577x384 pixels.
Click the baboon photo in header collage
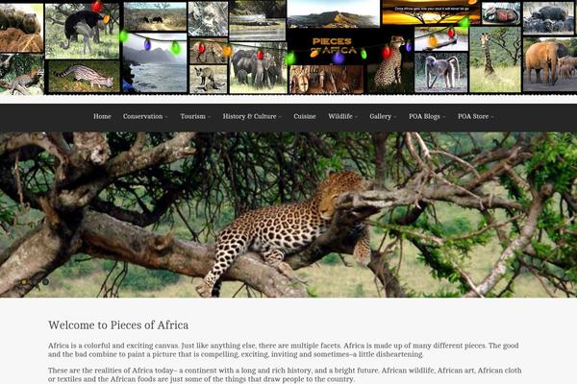pos(440,72)
